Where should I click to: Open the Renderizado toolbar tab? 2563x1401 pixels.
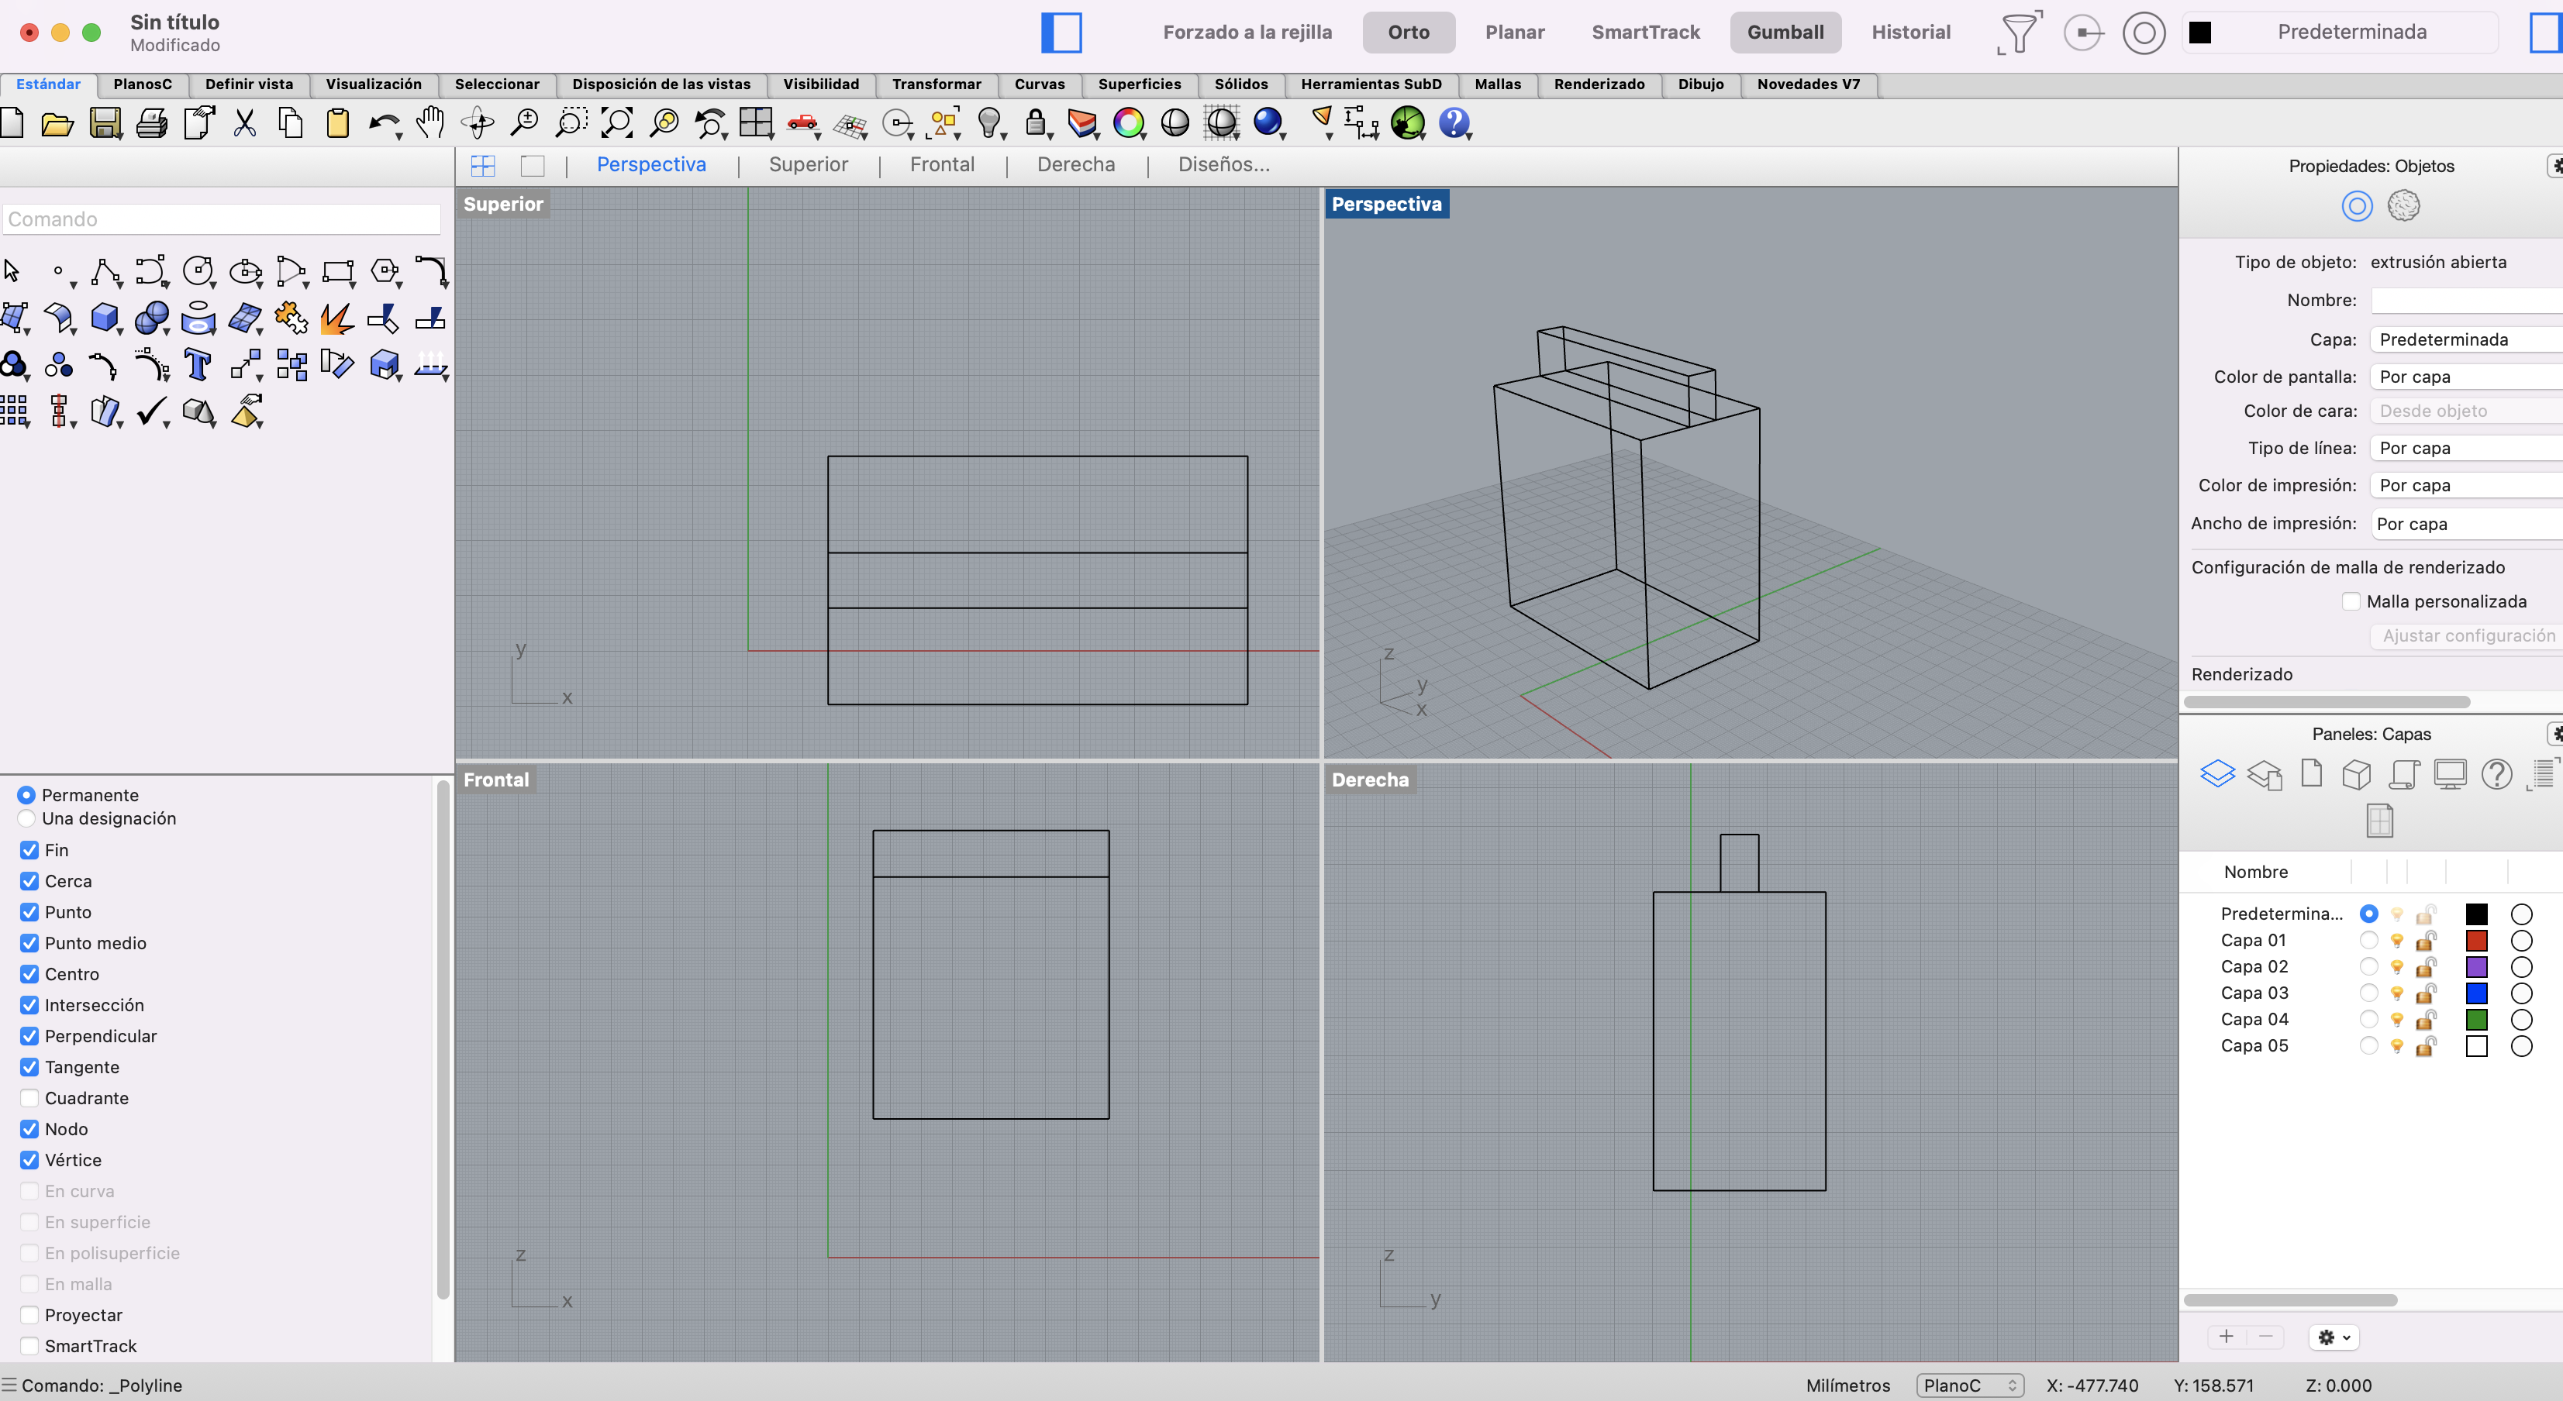coord(1599,84)
